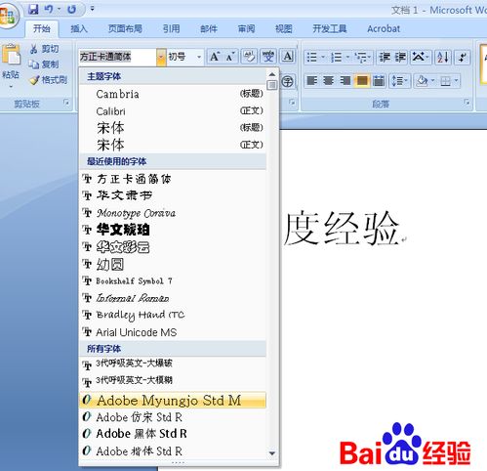Screen dimensions: 487x471
Task: Click the enclosed character 字 icon
Action: (287, 81)
